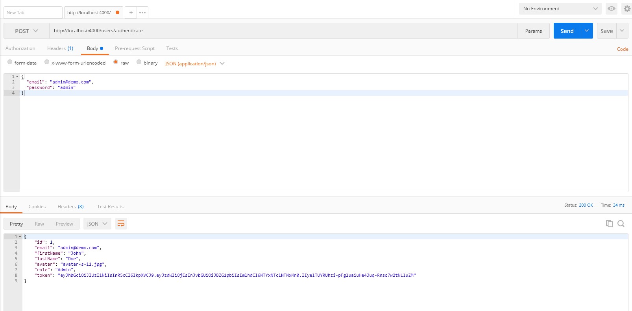Click the Code link

click(x=622, y=49)
